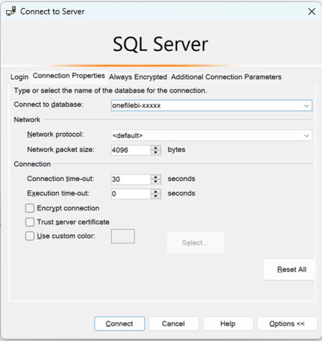Increase the execution time-out value
The height and width of the screenshot is (341, 322).
click(155, 191)
